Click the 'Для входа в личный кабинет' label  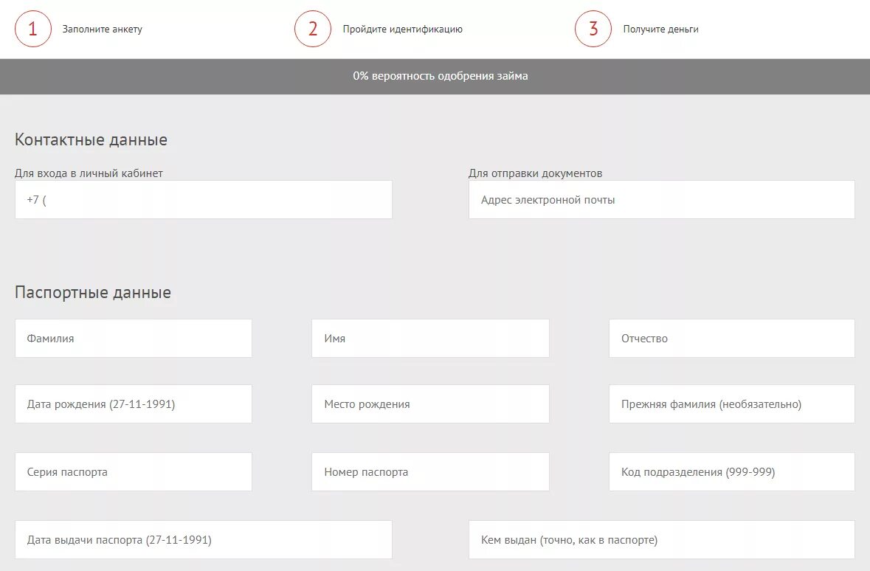point(89,173)
